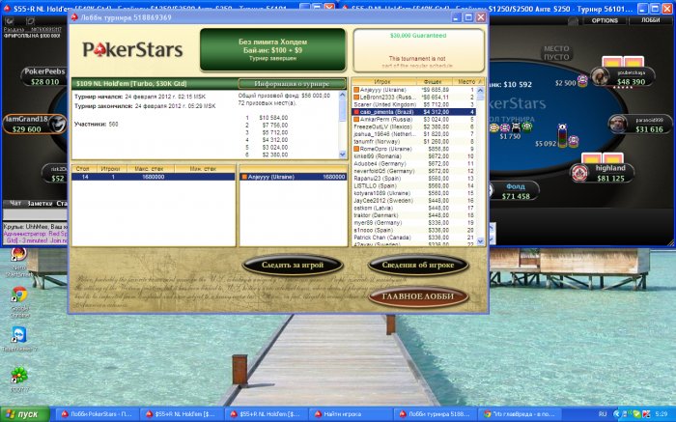Screen dimensions: 676x422
Task: Click IamGrand18's avatar in the left table window
Action: [x=57, y=124]
